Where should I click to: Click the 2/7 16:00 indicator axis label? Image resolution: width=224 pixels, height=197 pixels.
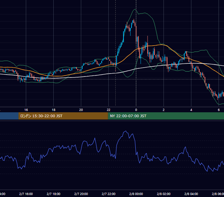(x=26, y=194)
